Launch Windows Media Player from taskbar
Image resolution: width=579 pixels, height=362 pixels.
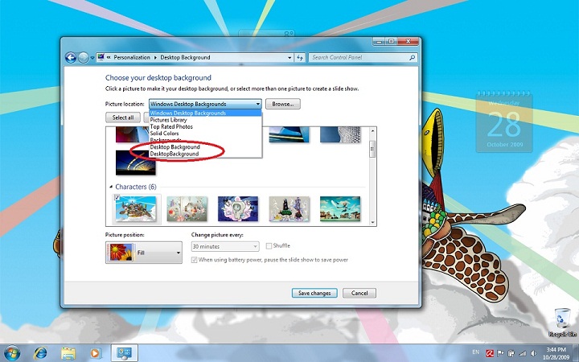pos(95,353)
